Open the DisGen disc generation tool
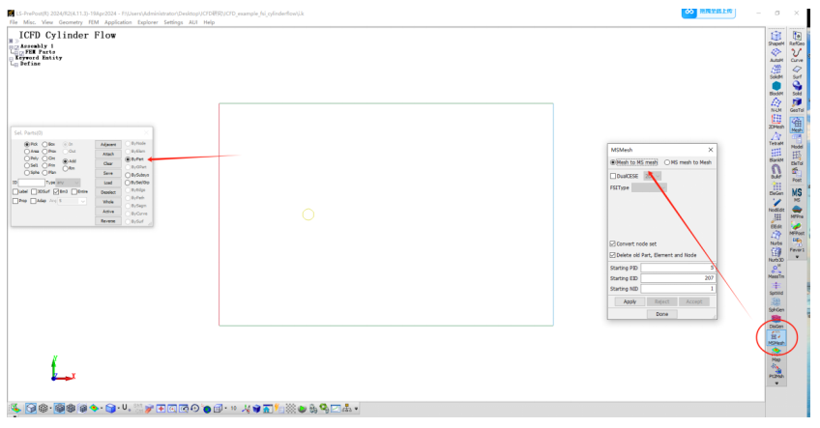Screen dimensions: 820x428 pos(776,321)
